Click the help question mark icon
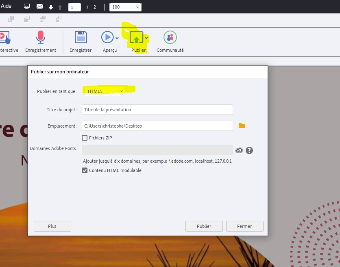 249,150
